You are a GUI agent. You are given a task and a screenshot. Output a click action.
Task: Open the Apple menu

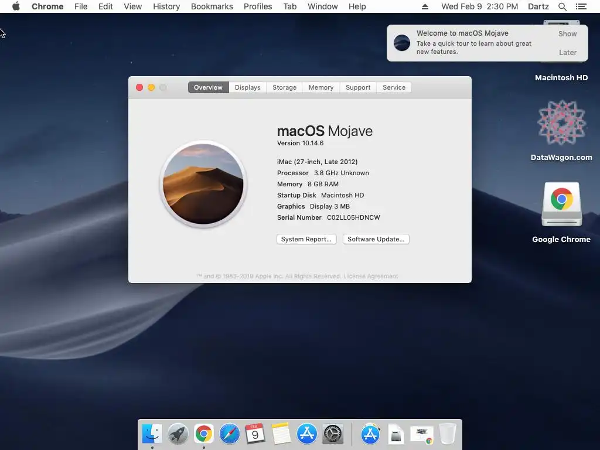tap(16, 6)
